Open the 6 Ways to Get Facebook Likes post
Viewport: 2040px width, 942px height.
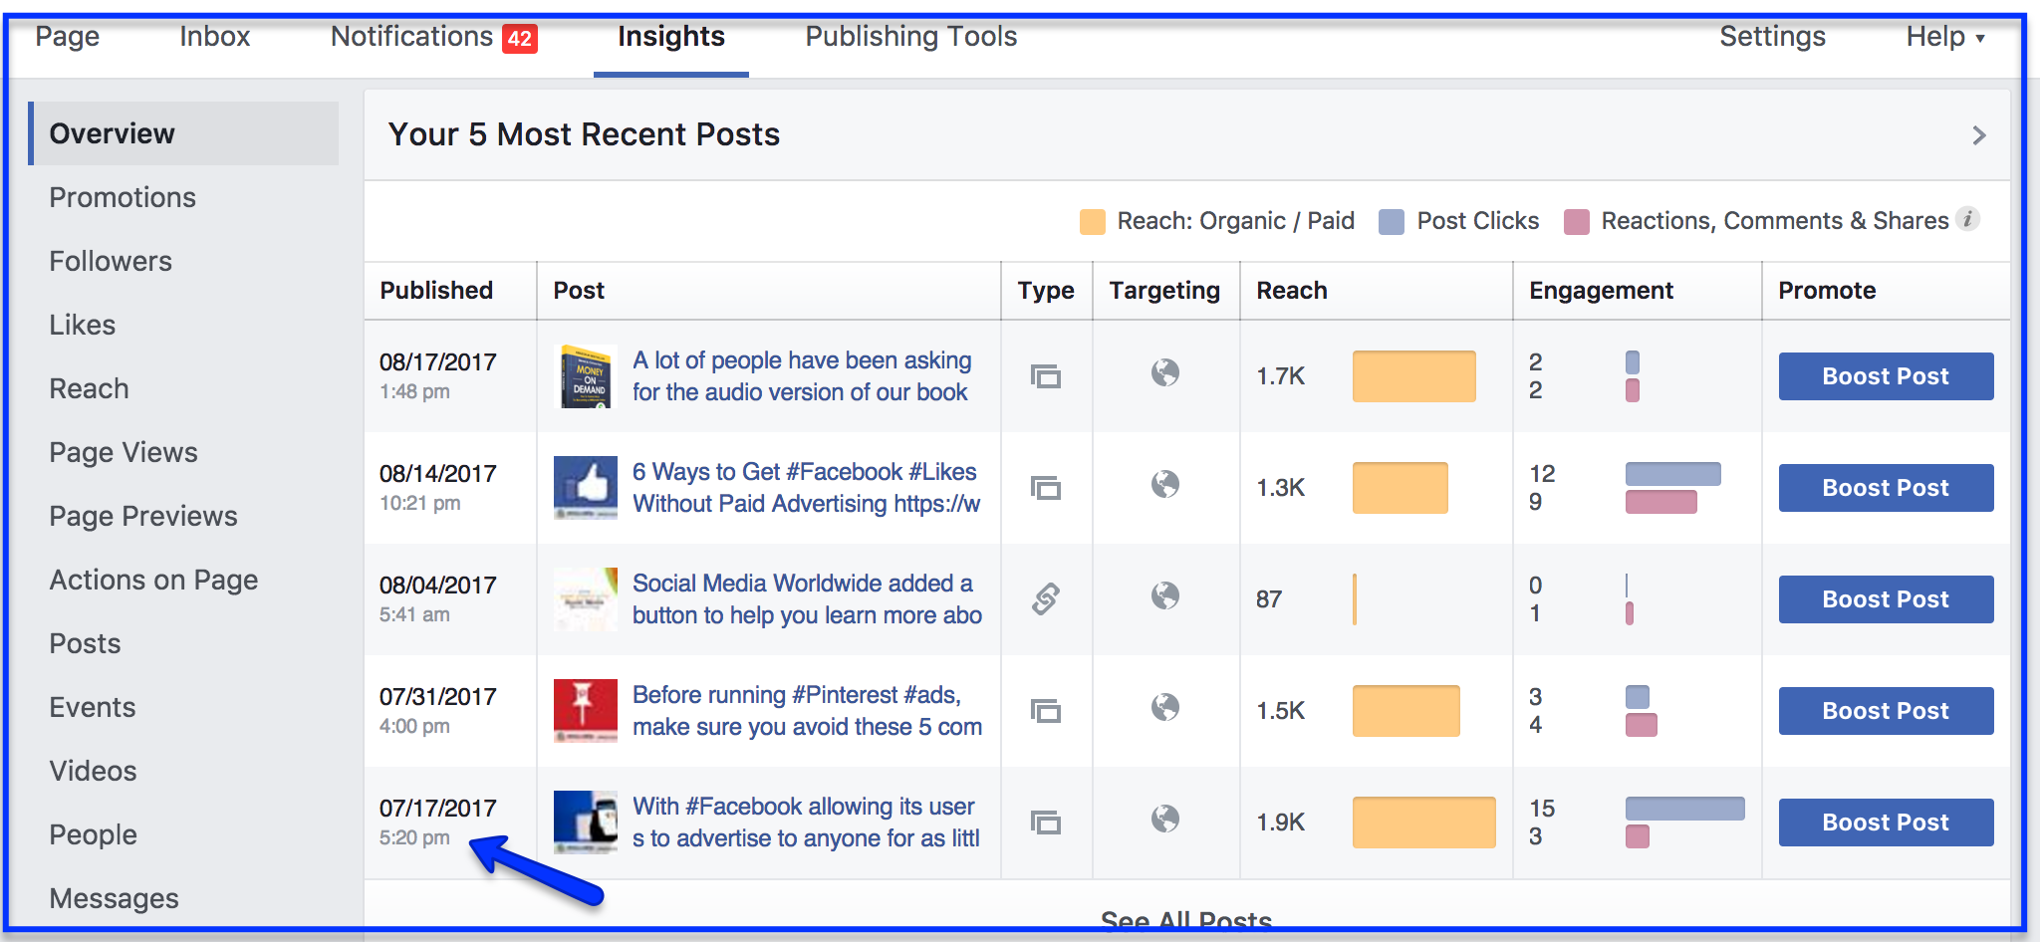tap(806, 488)
